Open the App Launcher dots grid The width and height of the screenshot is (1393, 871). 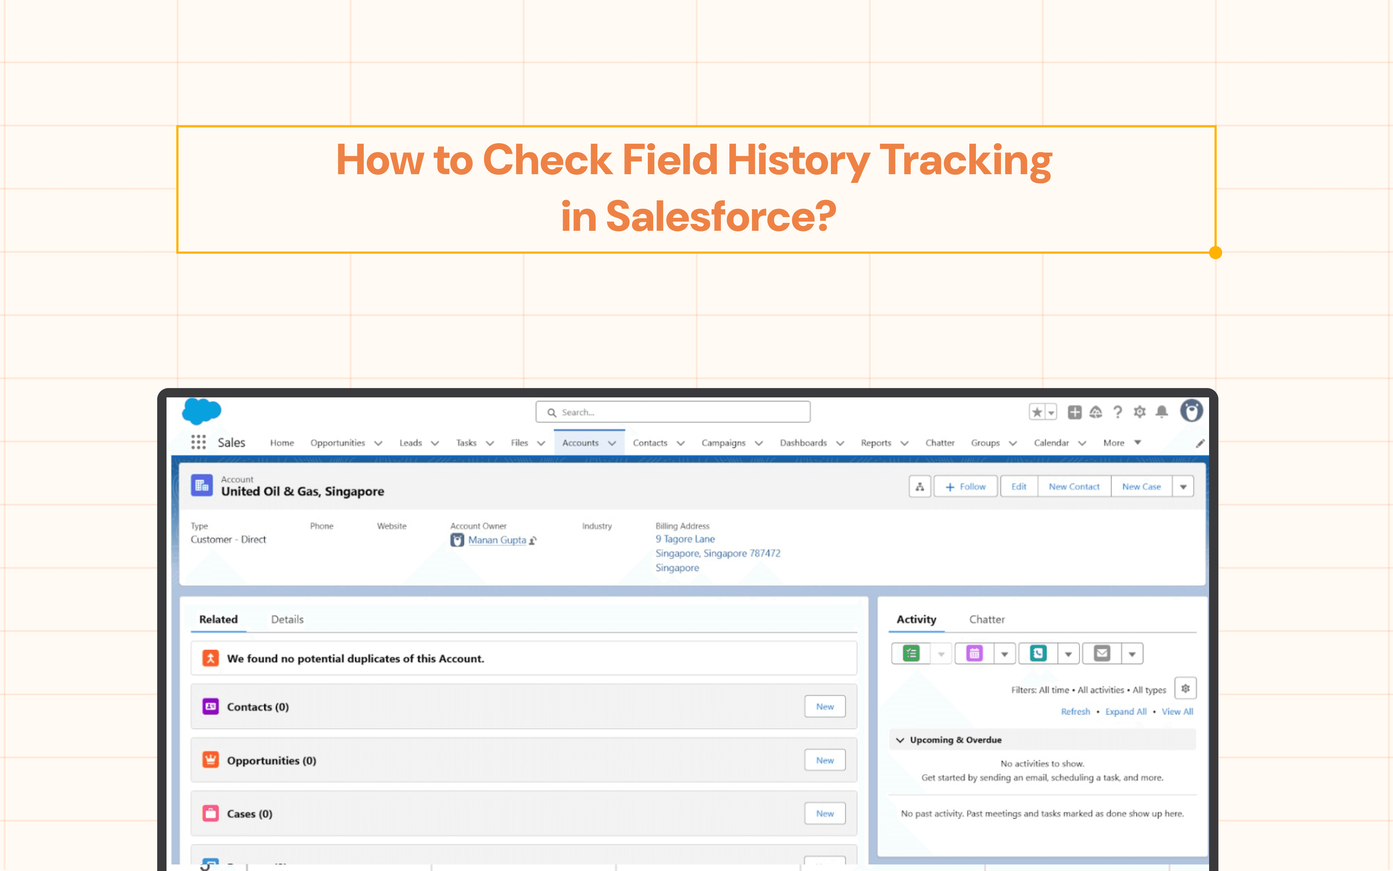coord(198,442)
